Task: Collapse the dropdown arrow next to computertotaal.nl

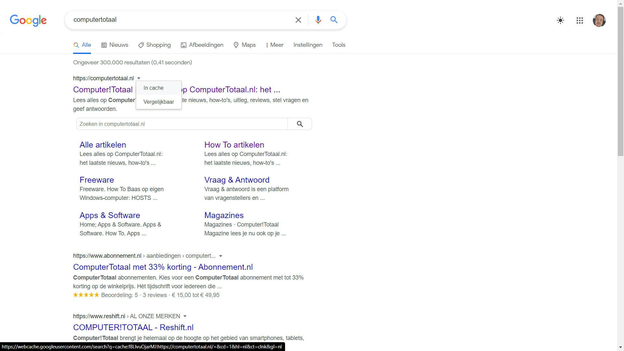Action: pyautogui.click(x=139, y=78)
